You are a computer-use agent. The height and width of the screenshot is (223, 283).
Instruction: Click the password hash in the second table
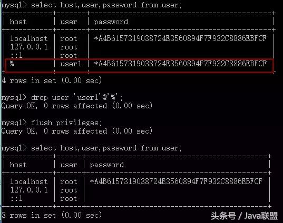176,181
